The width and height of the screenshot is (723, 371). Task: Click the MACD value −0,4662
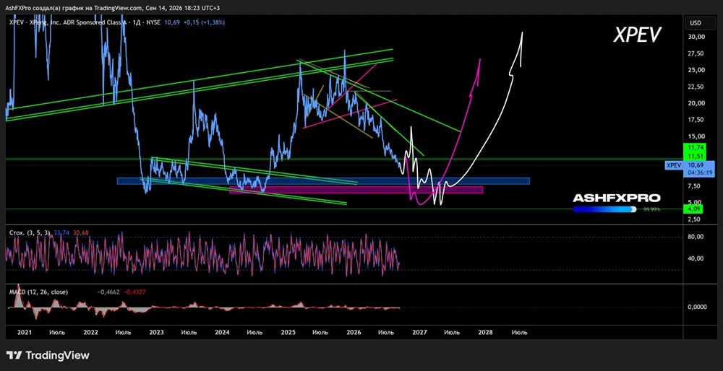[x=109, y=292]
